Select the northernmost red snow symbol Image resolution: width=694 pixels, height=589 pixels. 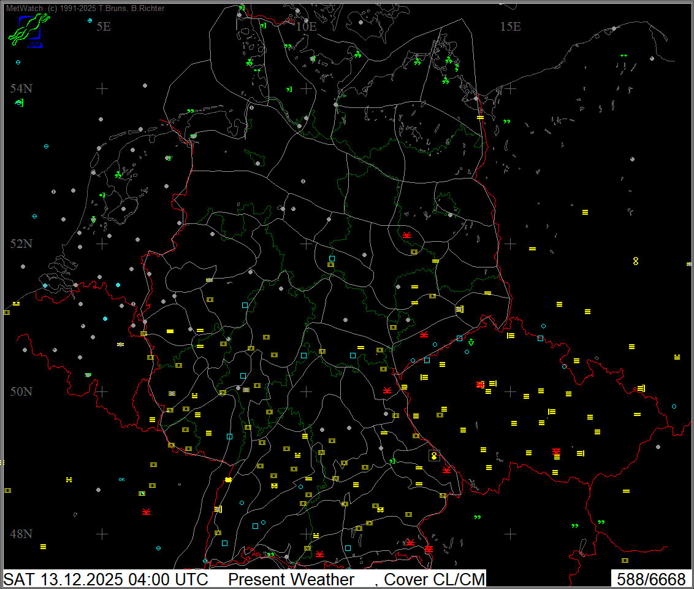pos(406,235)
